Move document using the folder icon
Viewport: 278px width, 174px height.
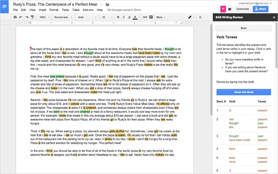point(108,5)
